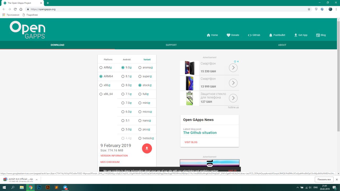Click VISIT BLOG link
Image resolution: width=340 pixels, height=191 pixels.
(x=191, y=142)
